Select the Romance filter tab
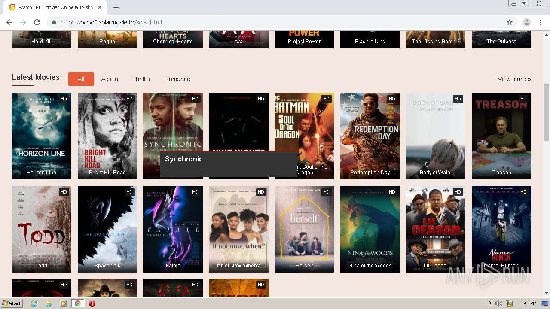Image resolution: width=550 pixels, height=309 pixels. tap(177, 79)
